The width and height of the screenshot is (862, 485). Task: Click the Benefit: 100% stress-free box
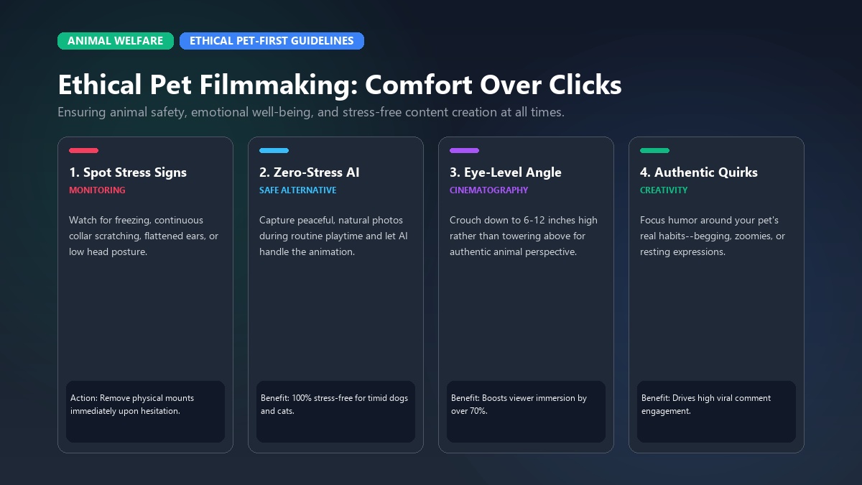click(x=335, y=412)
